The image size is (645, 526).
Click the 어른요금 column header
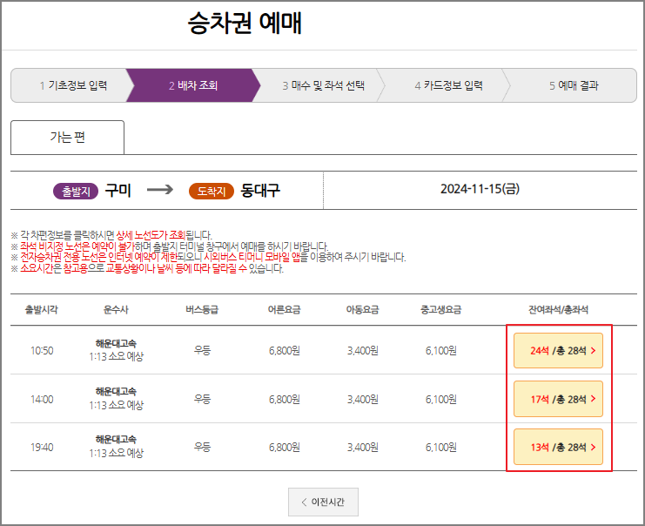click(285, 309)
